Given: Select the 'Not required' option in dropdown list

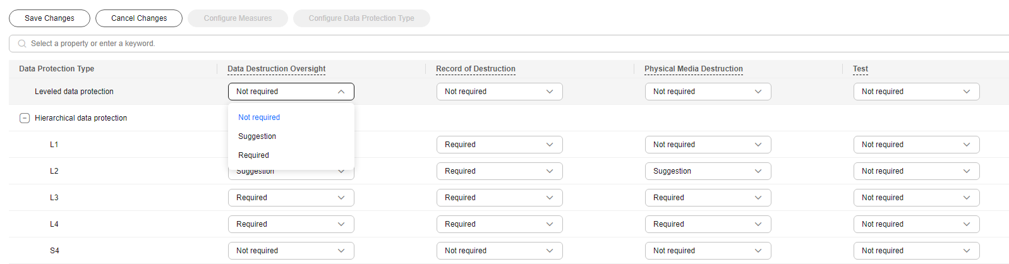Looking at the screenshot, I should coord(259,117).
